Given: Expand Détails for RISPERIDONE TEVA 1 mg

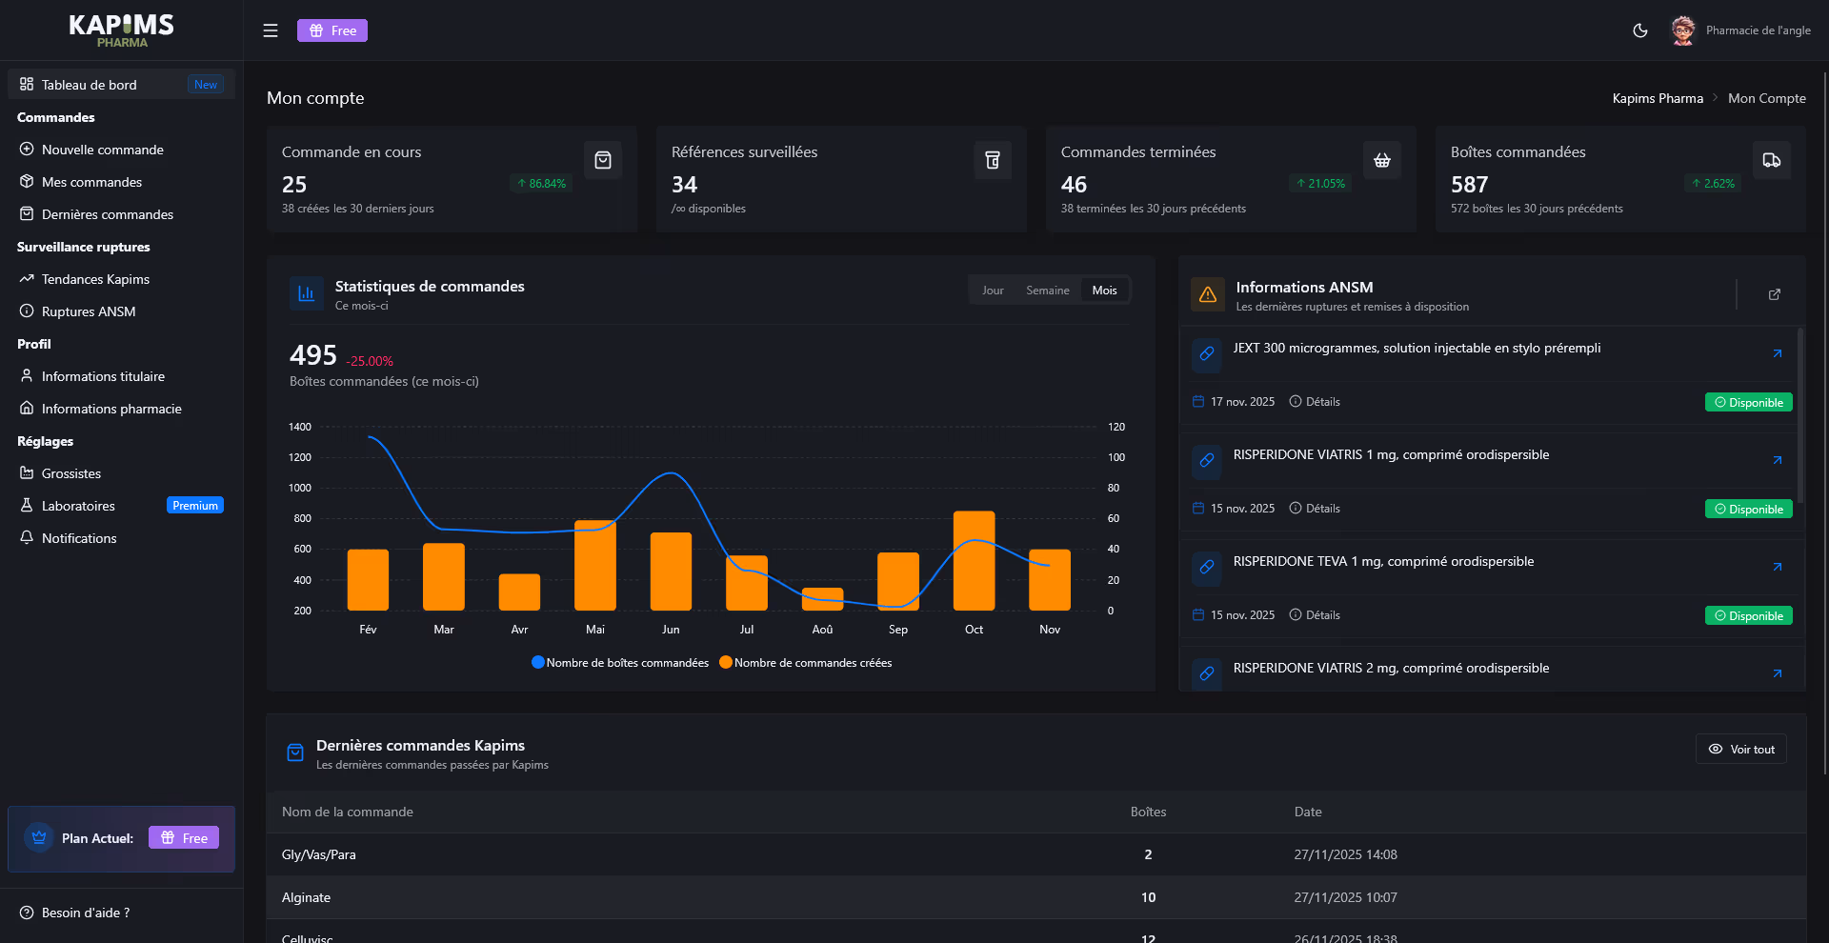Looking at the screenshot, I should (x=1315, y=614).
